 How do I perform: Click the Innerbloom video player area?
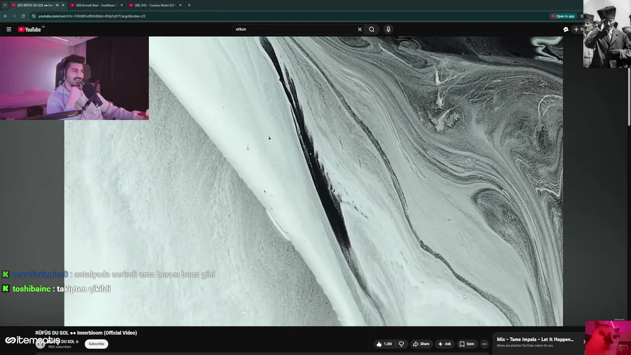pyautogui.click(x=314, y=181)
